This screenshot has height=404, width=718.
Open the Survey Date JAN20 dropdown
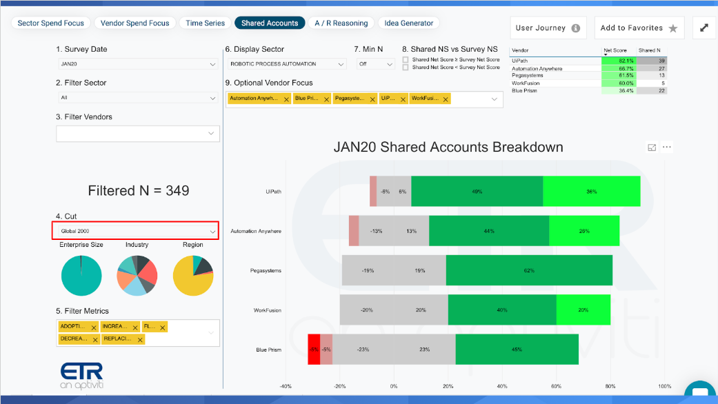[137, 64]
